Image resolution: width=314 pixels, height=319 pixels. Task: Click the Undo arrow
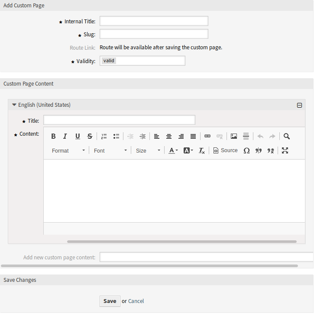coord(260,136)
